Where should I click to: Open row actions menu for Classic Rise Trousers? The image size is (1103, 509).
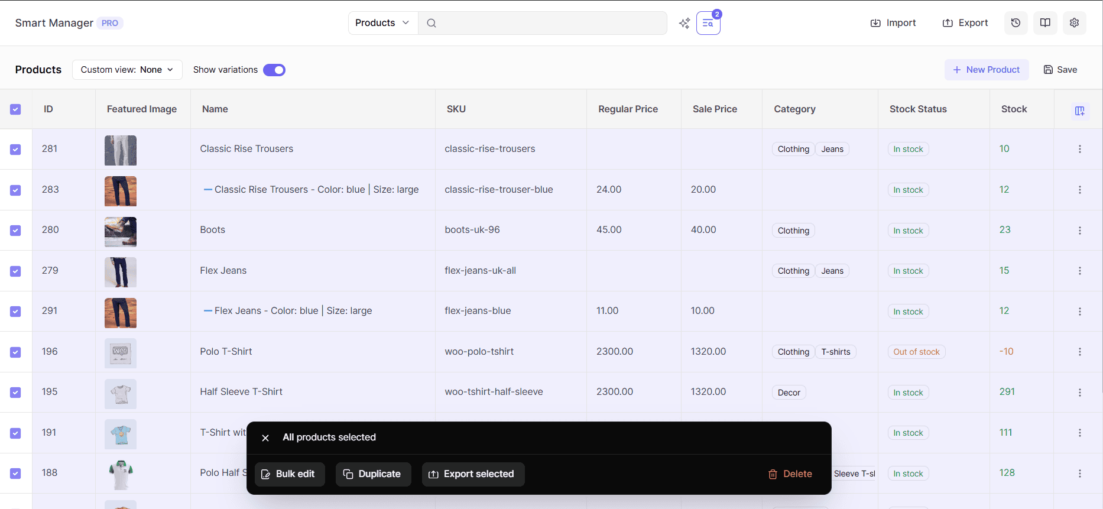click(1079, 149)
